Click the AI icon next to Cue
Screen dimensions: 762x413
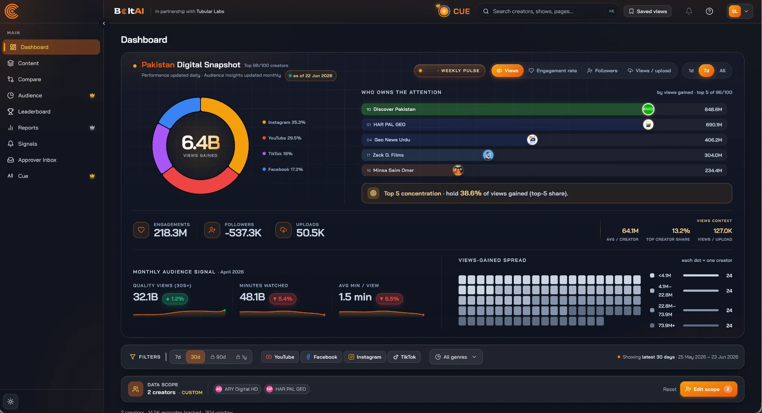coord(10,176)
